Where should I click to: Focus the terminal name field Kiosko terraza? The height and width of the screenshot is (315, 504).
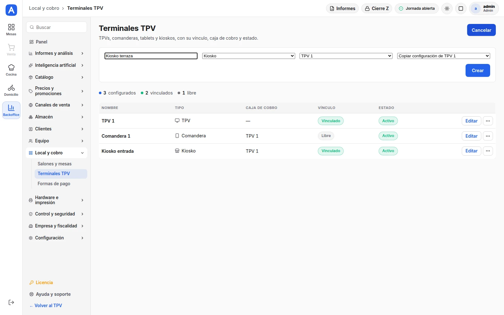tap(151, 56)
